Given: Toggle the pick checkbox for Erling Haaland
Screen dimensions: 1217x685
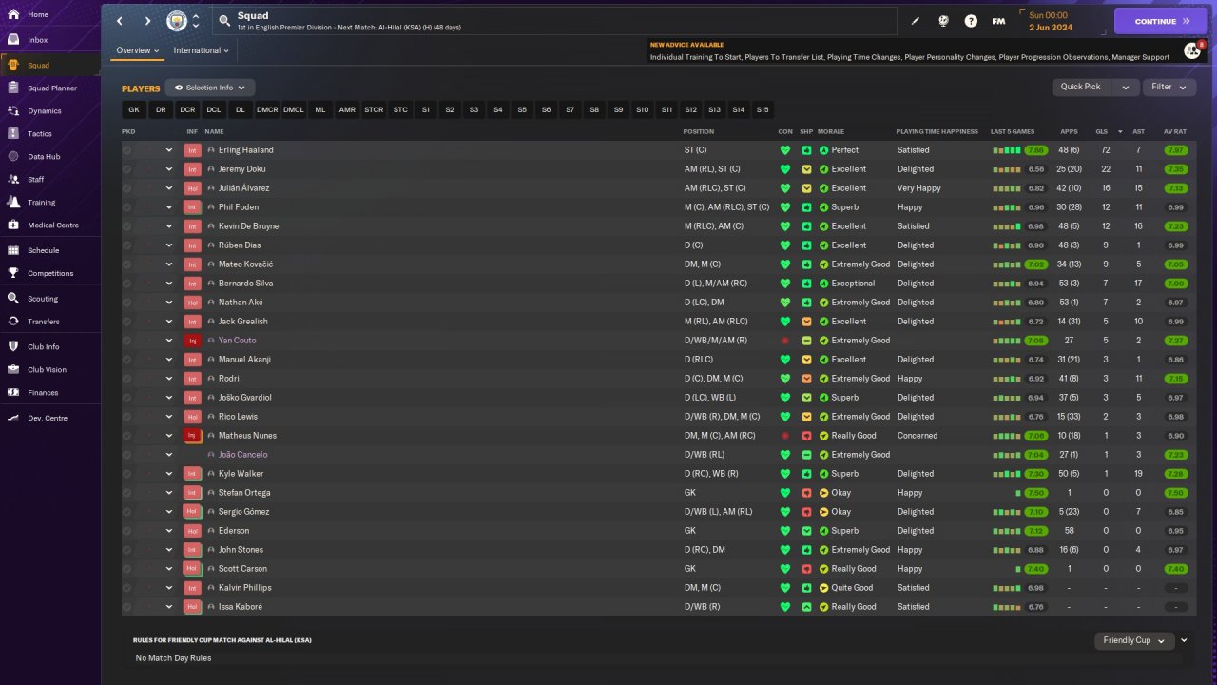Looking at the screenshot, I should (127, 150).
